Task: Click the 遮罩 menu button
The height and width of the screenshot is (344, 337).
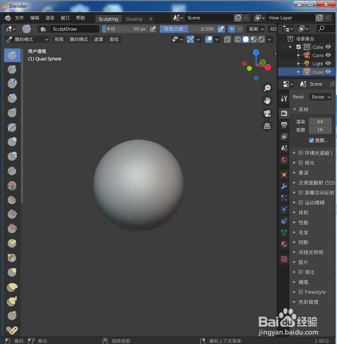Action: [99, 39]
